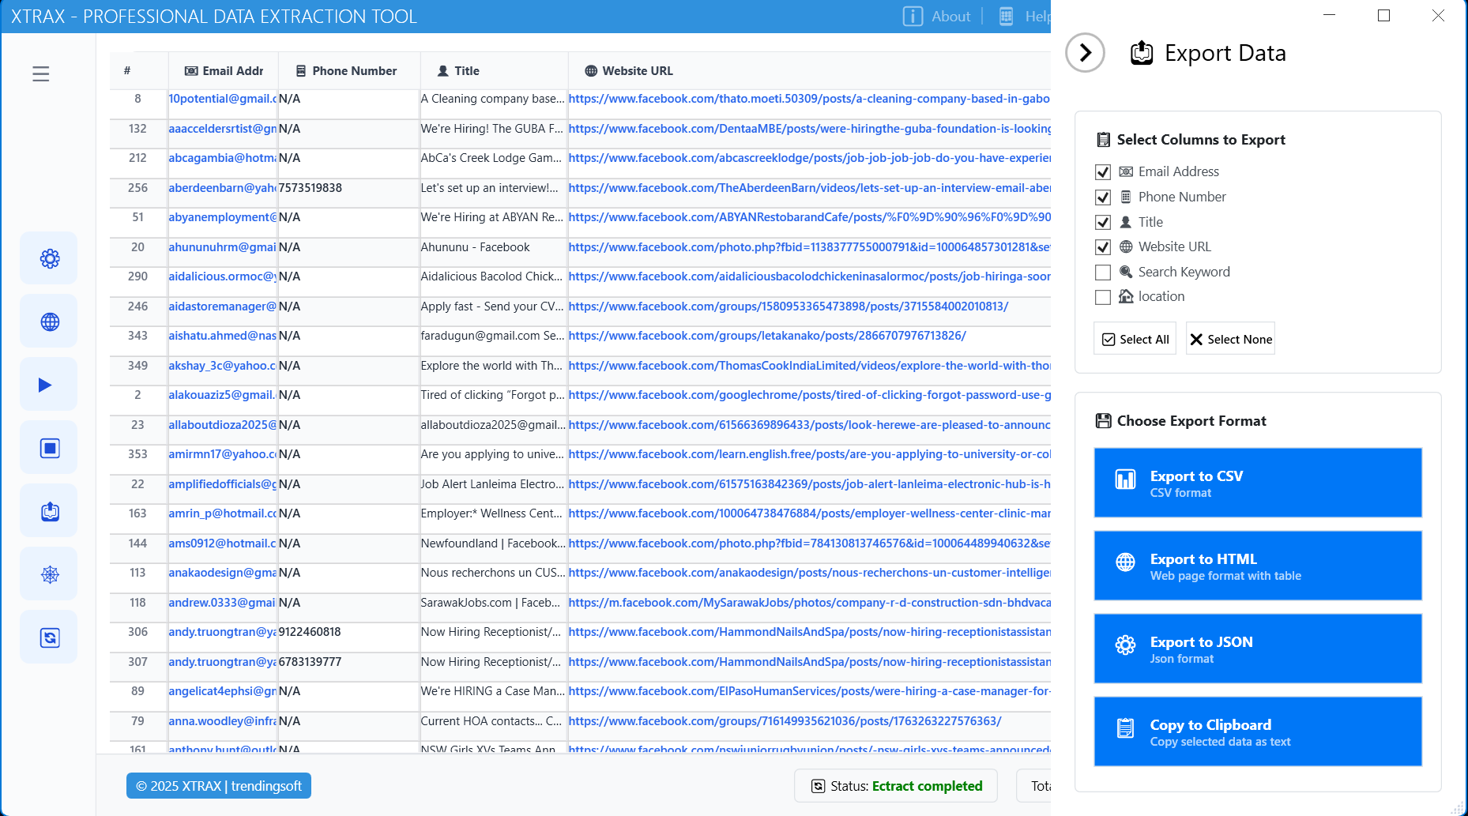Tick the location column checkbox

pos(1103,297)
